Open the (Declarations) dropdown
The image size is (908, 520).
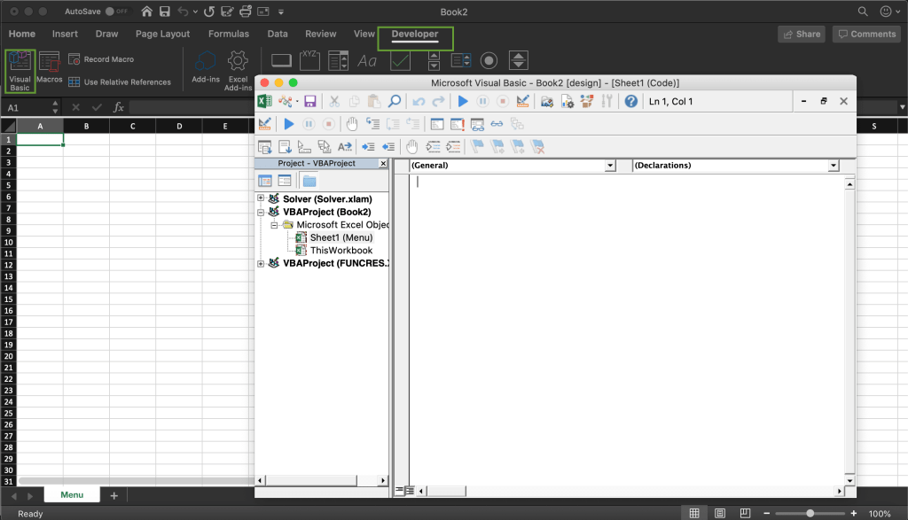click(832, 165)
